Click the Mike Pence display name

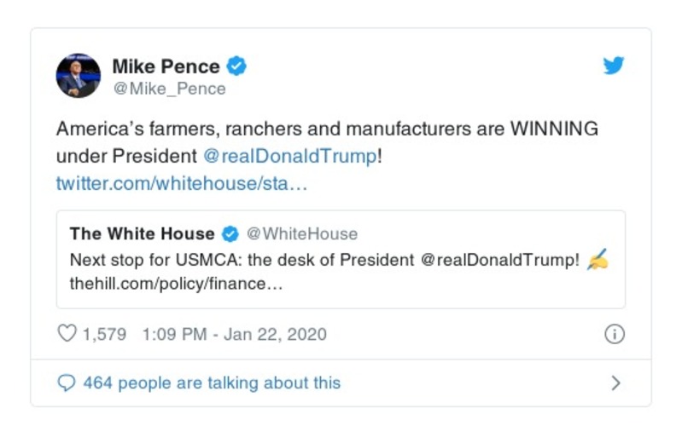click(166, 66)
